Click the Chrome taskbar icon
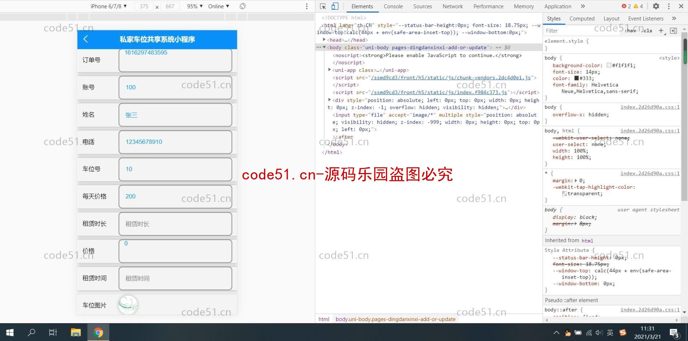Image resolution: width=688 pixels, height=341 pixels. click(98, 332)
